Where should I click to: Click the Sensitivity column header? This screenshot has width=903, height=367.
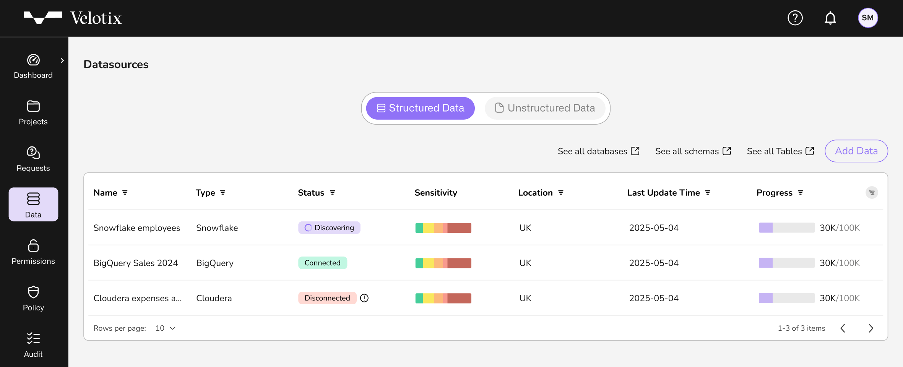coord(436,193)
